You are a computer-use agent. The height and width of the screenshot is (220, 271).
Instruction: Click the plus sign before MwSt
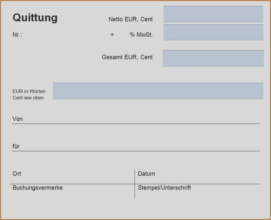tap(112, 35)
